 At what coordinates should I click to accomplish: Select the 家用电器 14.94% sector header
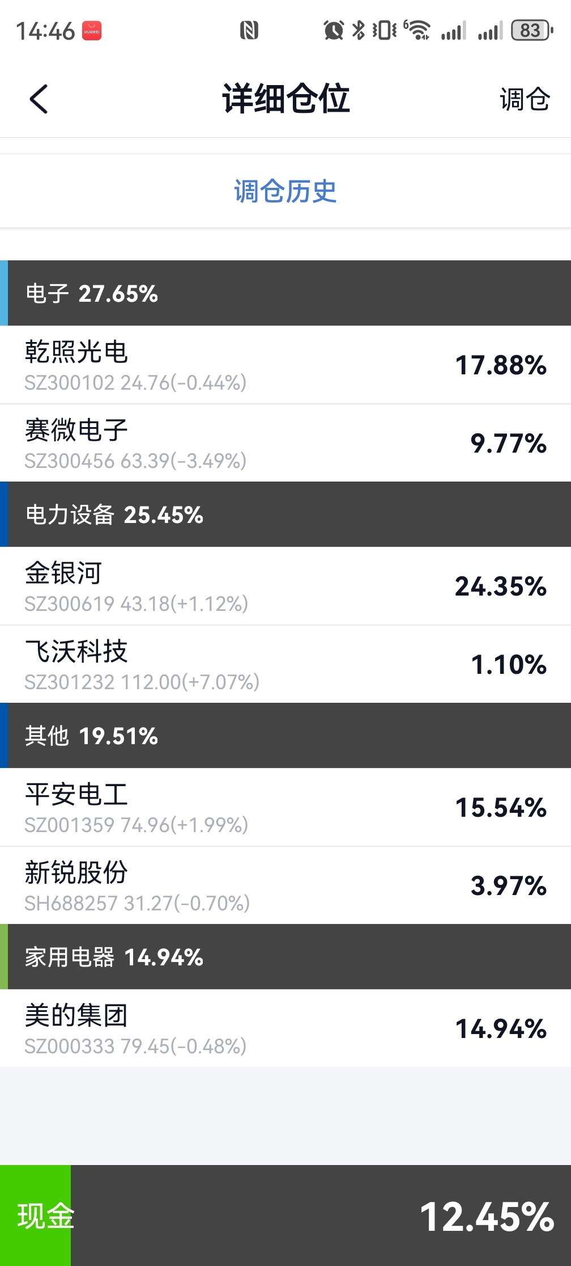(285, 957)
